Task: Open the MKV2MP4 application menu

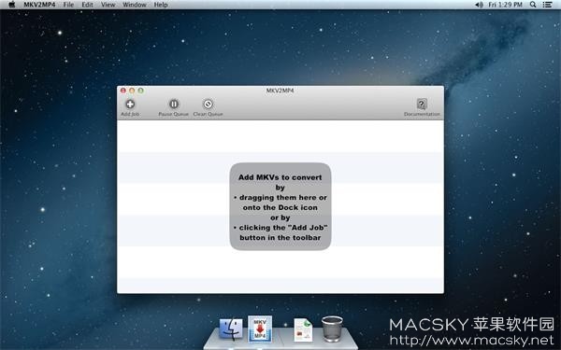Action: coord(39,5)
